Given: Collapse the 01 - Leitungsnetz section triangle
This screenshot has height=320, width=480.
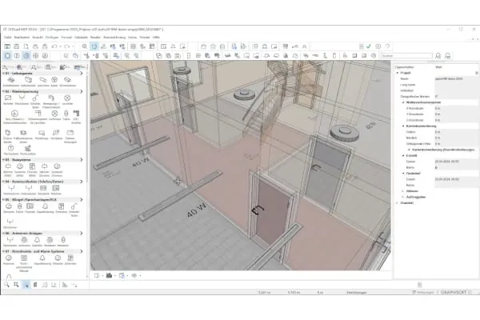Looking at the screenshot, I should pyautogui.click(x=3, y=74).
